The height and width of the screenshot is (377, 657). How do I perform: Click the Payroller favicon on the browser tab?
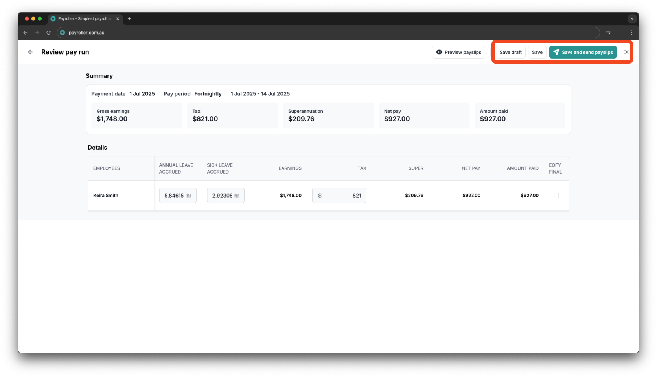click(52, 18)
